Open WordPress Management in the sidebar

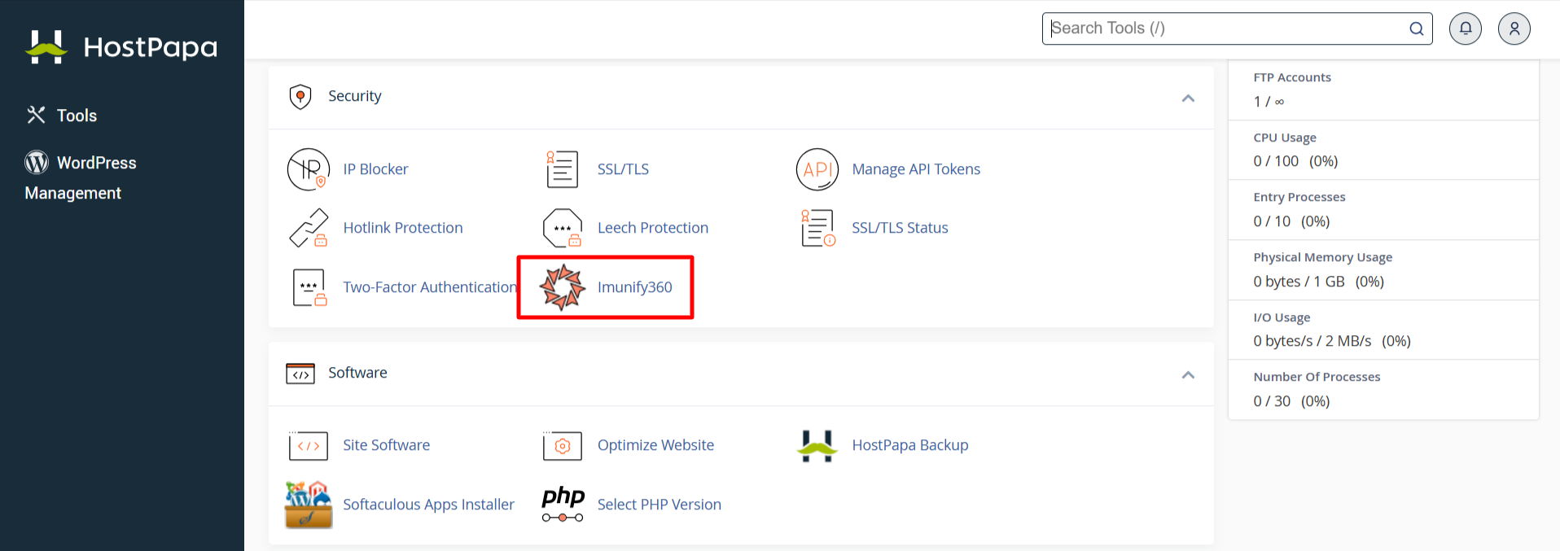coord(81,177)
